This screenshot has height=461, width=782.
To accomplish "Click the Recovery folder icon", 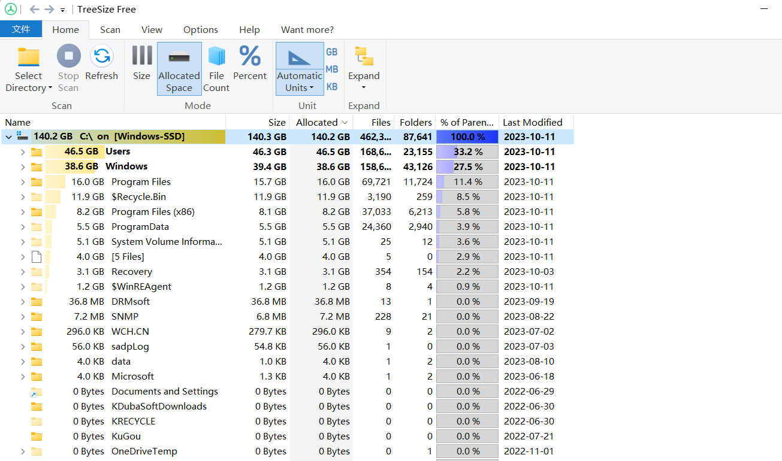I will point(37,272).
